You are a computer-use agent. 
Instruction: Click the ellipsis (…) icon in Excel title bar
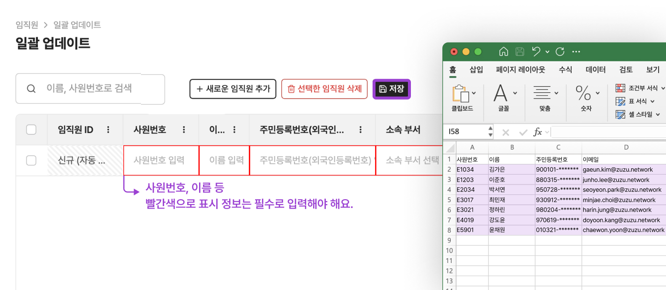[x=576, y=52]
